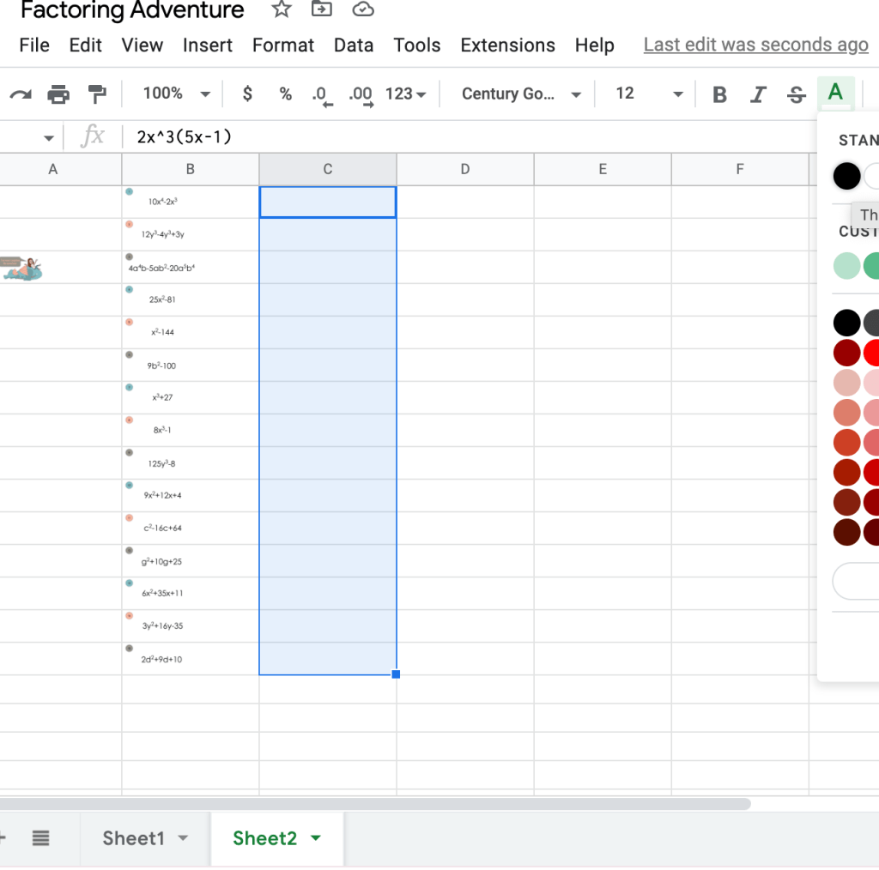Apply percent format icon
The height and width of the screenshot is (870, 879).
click(x=285, y=94)
